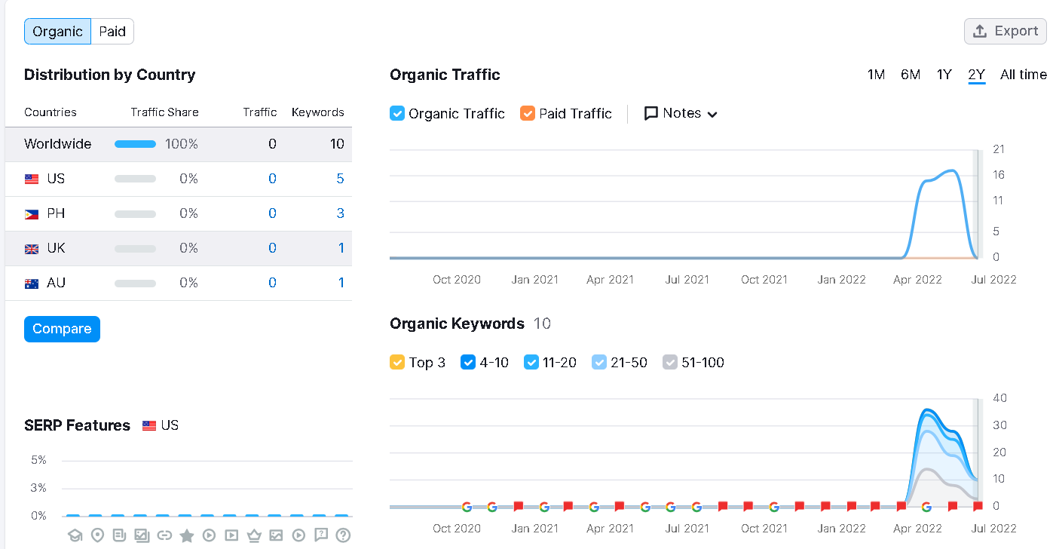Select the 6M time range
Viewport: 1053px width, 549px height.
(x=911, y=75)
